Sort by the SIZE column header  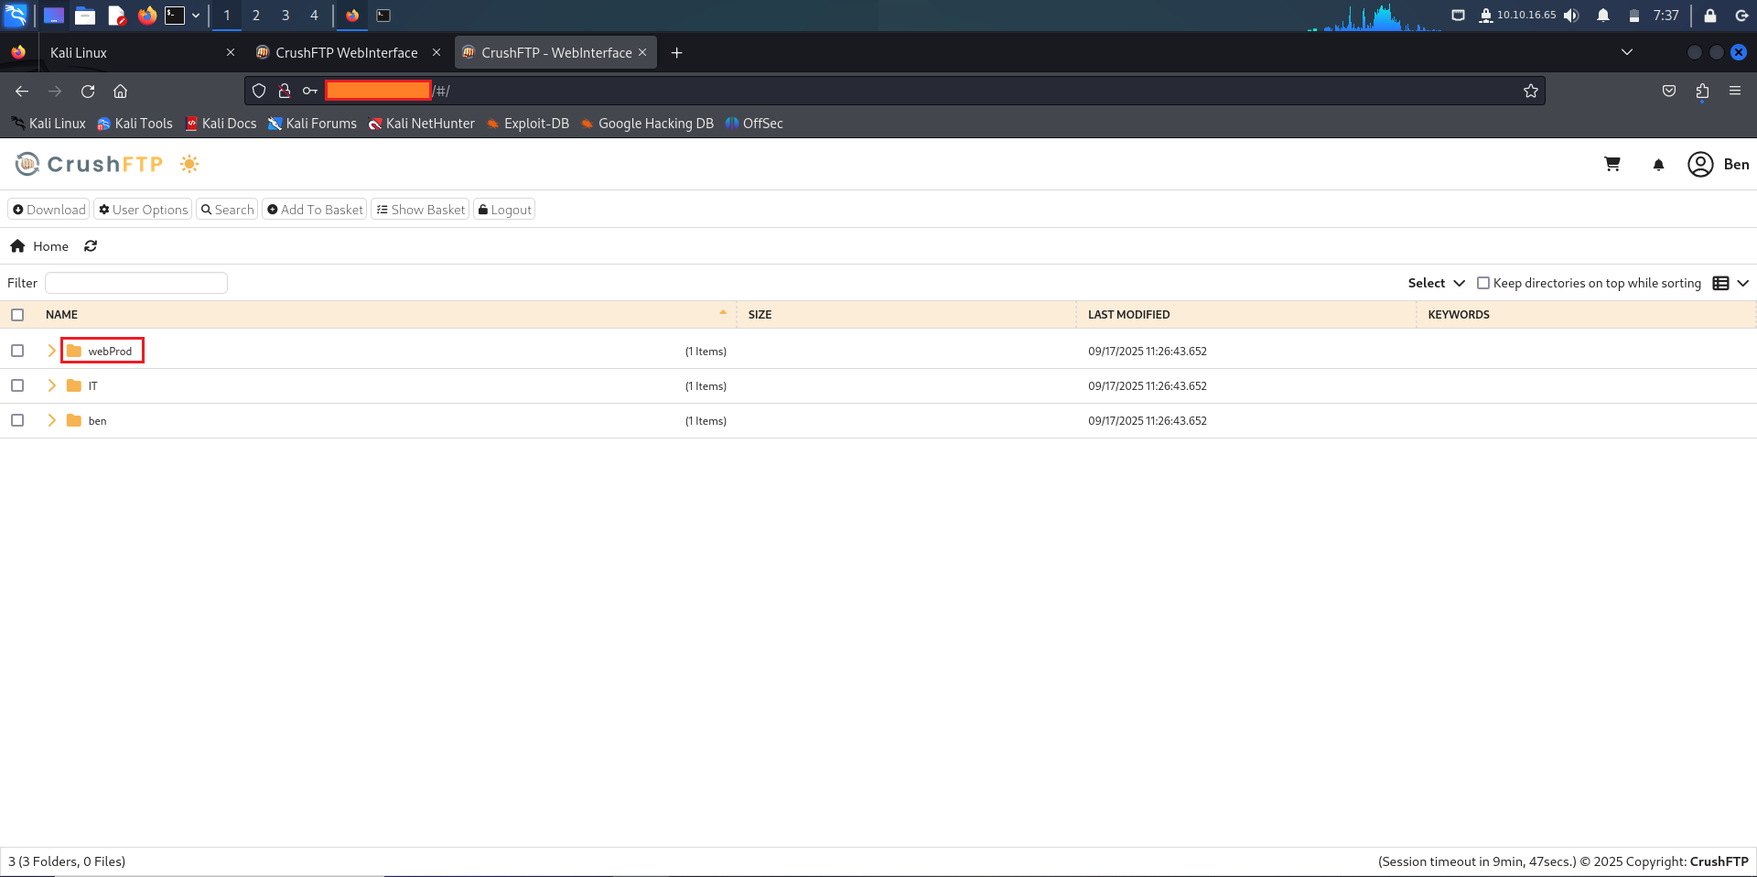(760, 315)
